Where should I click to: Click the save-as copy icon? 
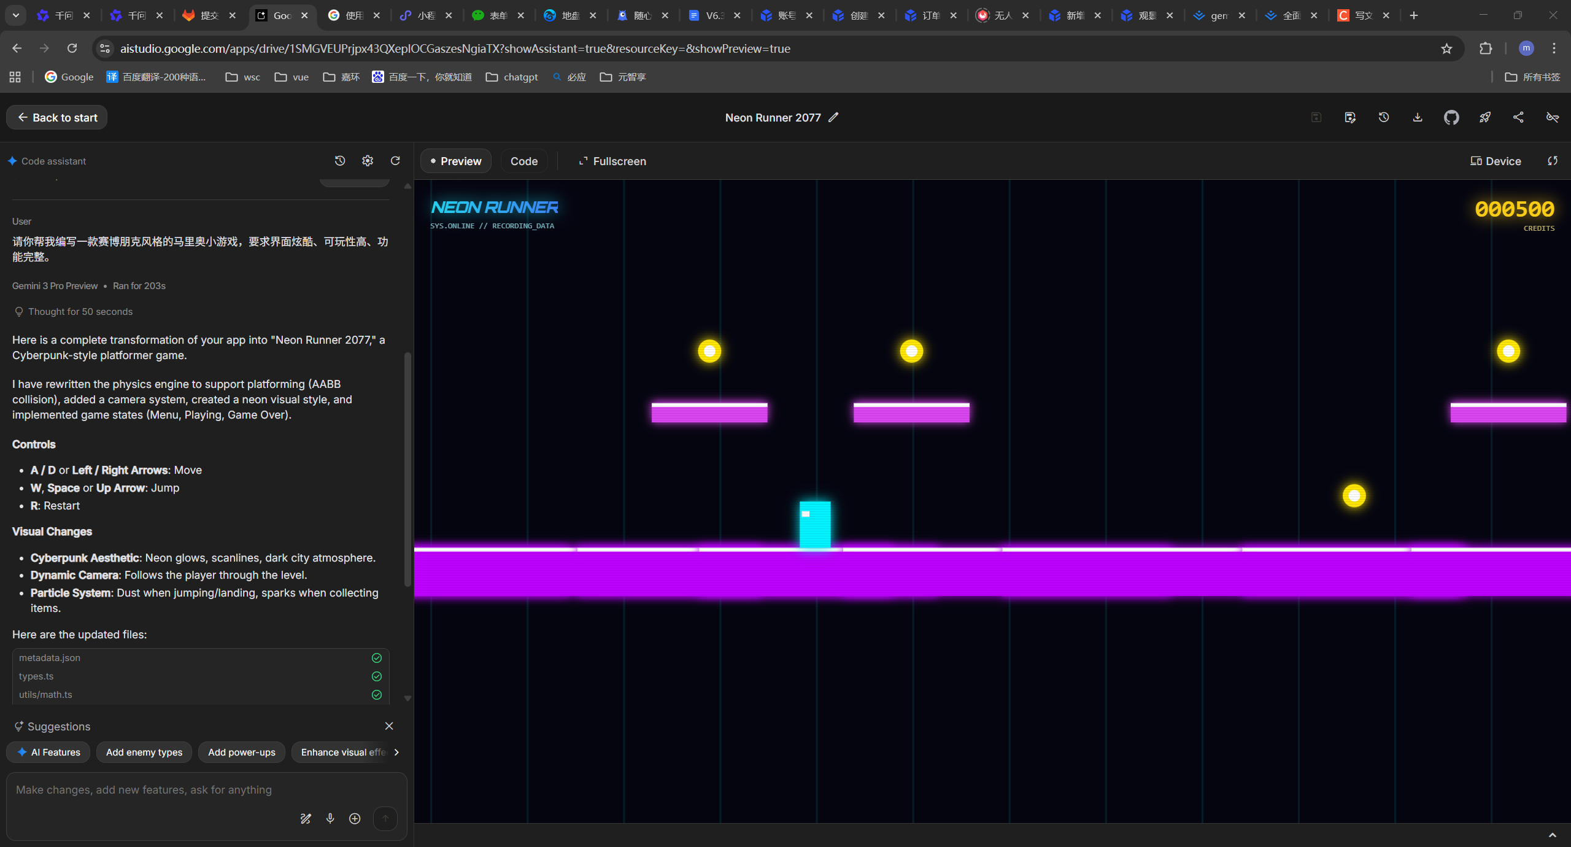click(x=1349, y=117)
